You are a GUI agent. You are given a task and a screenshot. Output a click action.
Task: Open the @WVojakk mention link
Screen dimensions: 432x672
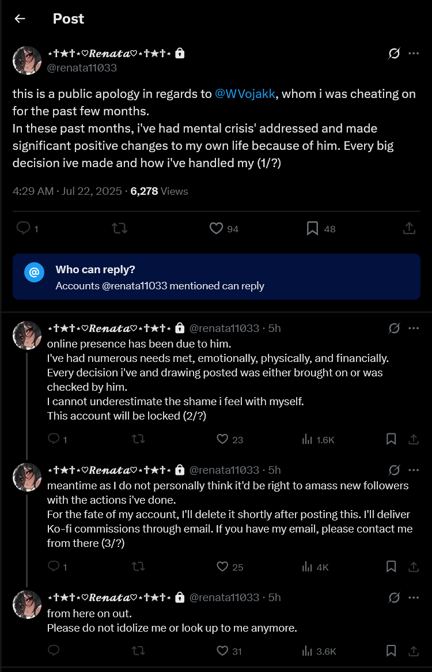tap(245, 94)
